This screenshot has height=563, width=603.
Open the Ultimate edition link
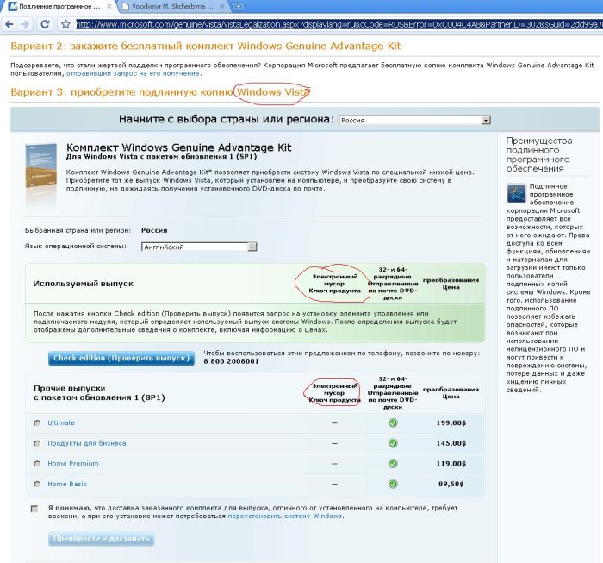point(61,423)
